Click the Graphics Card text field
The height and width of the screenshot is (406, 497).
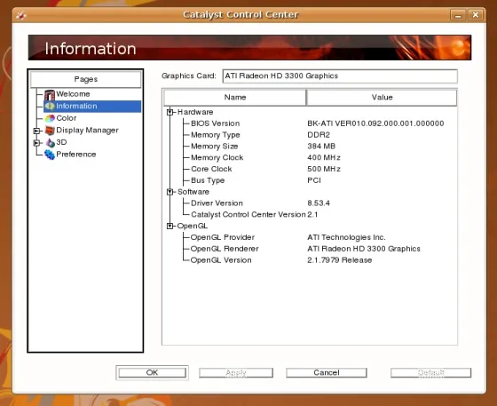340,76
